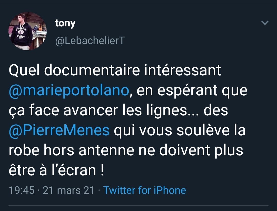Screen dimensions: 277x211
Task: Open the tweet options chevron menu
Action: pyautogui.click(x=265, y=23)
